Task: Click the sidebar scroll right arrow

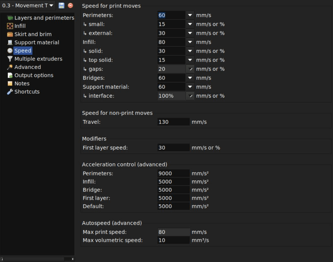Action: pyautogui.click(x=73, y=259)
